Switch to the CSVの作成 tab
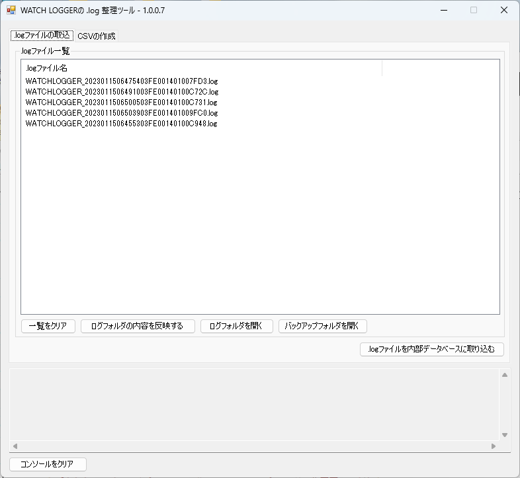Screen dimensions: 520x478 [x=96, y=36]
